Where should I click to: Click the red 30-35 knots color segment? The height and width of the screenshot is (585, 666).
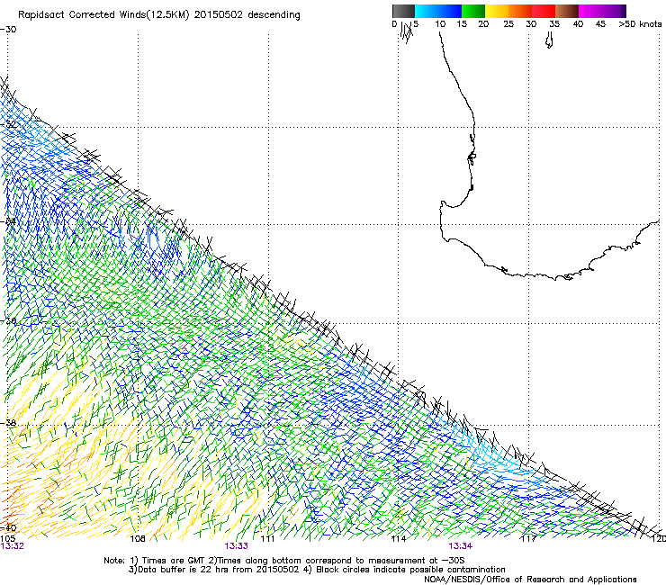[544, 11]
